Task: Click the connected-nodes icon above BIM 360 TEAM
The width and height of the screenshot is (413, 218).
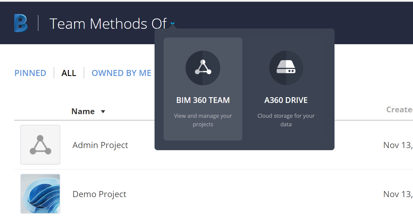Action: coord(203,68)
